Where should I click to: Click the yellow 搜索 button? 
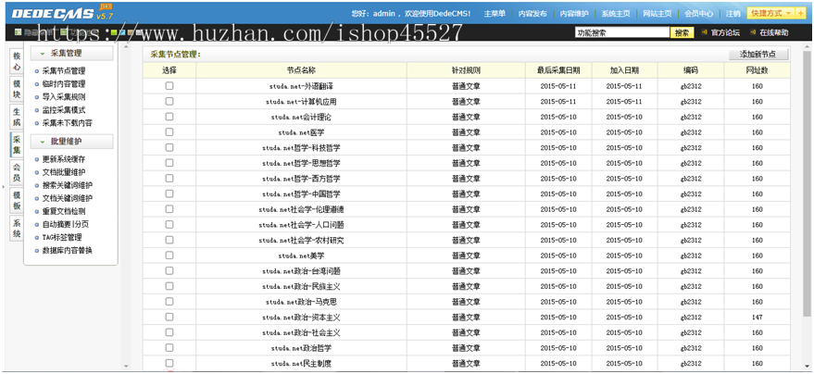tap(683, 32)
